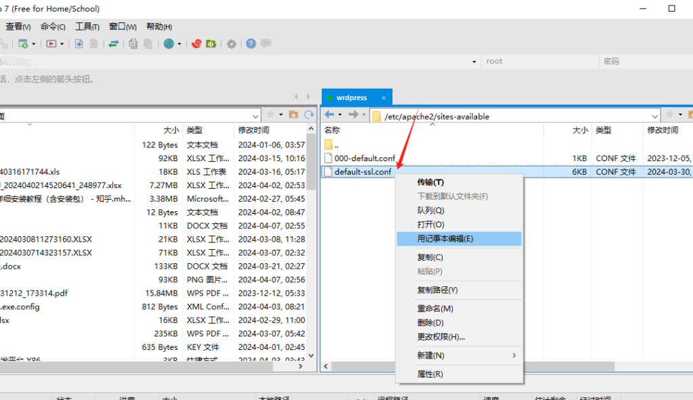Screen dimensions: 693x400
Task: Open help with the blue question mark icon
Action: (x=250, y=44)
